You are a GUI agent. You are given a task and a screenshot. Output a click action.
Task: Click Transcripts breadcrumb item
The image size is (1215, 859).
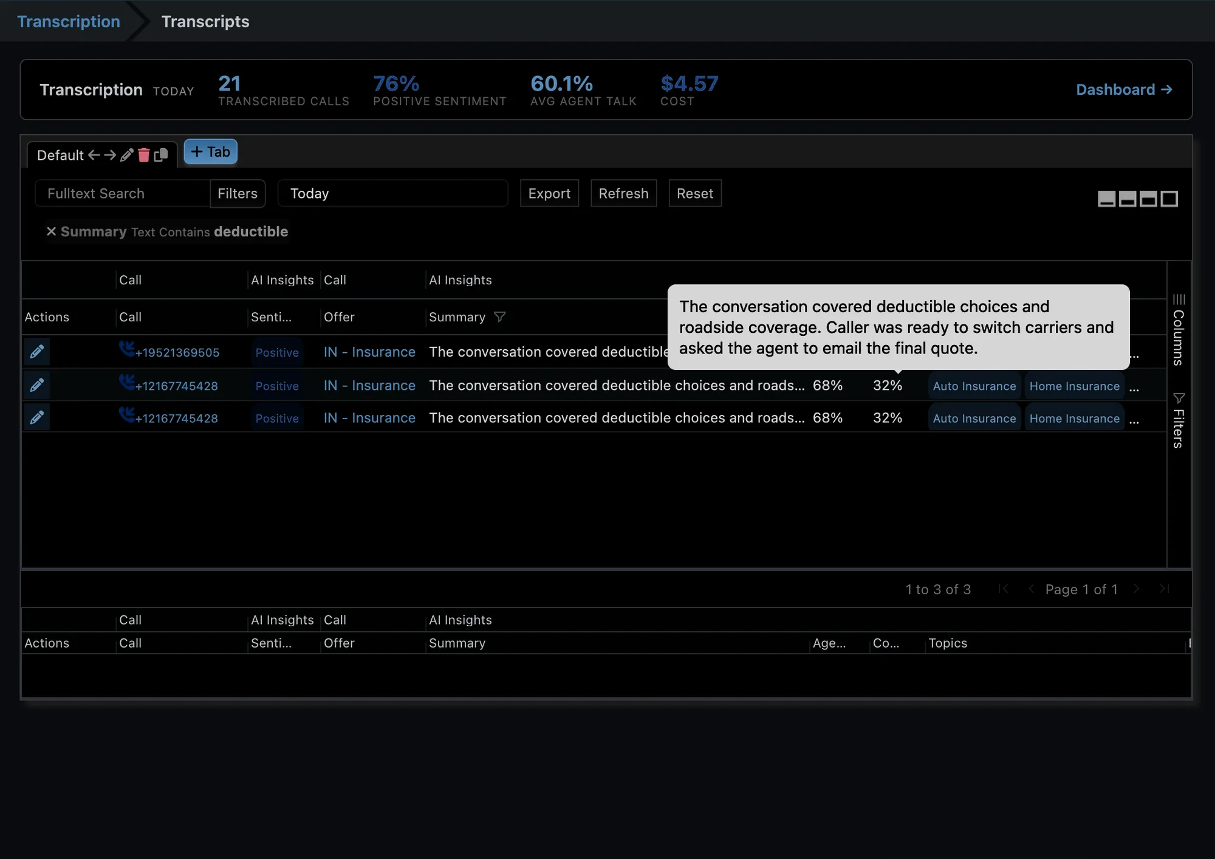coord(205,21)
